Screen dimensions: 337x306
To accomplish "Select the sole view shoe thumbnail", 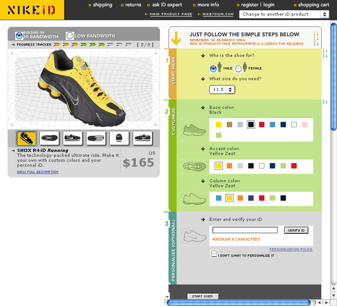I will [x=96, y=138].
